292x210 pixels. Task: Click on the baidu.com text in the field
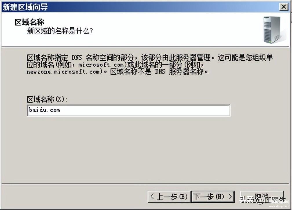point(44,110)
